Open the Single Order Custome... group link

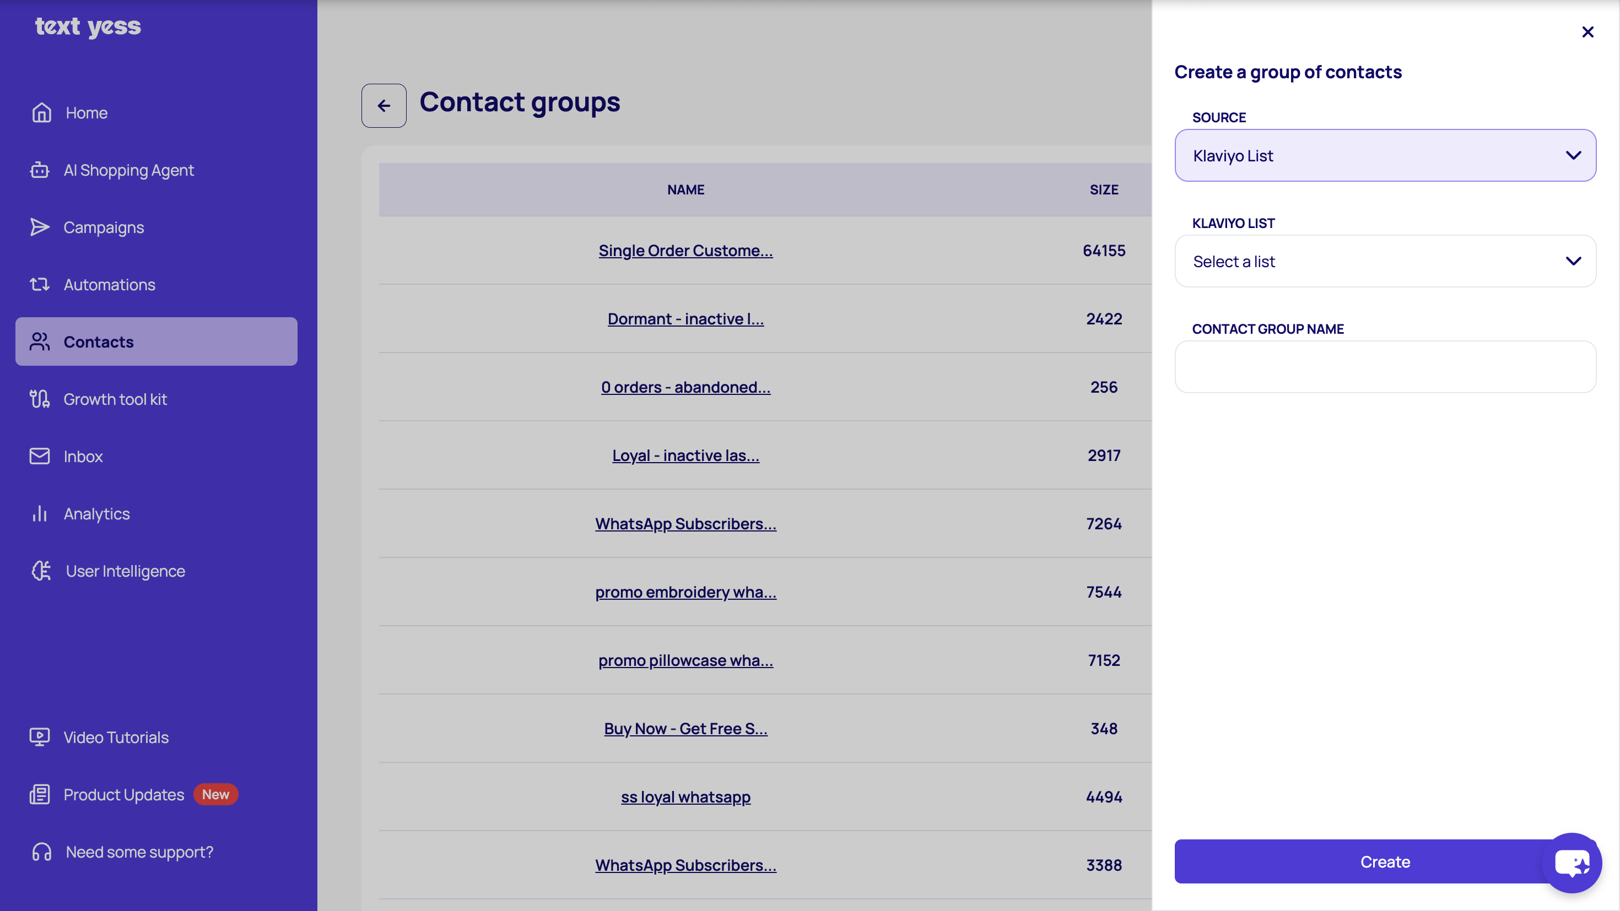click(685, 250)
